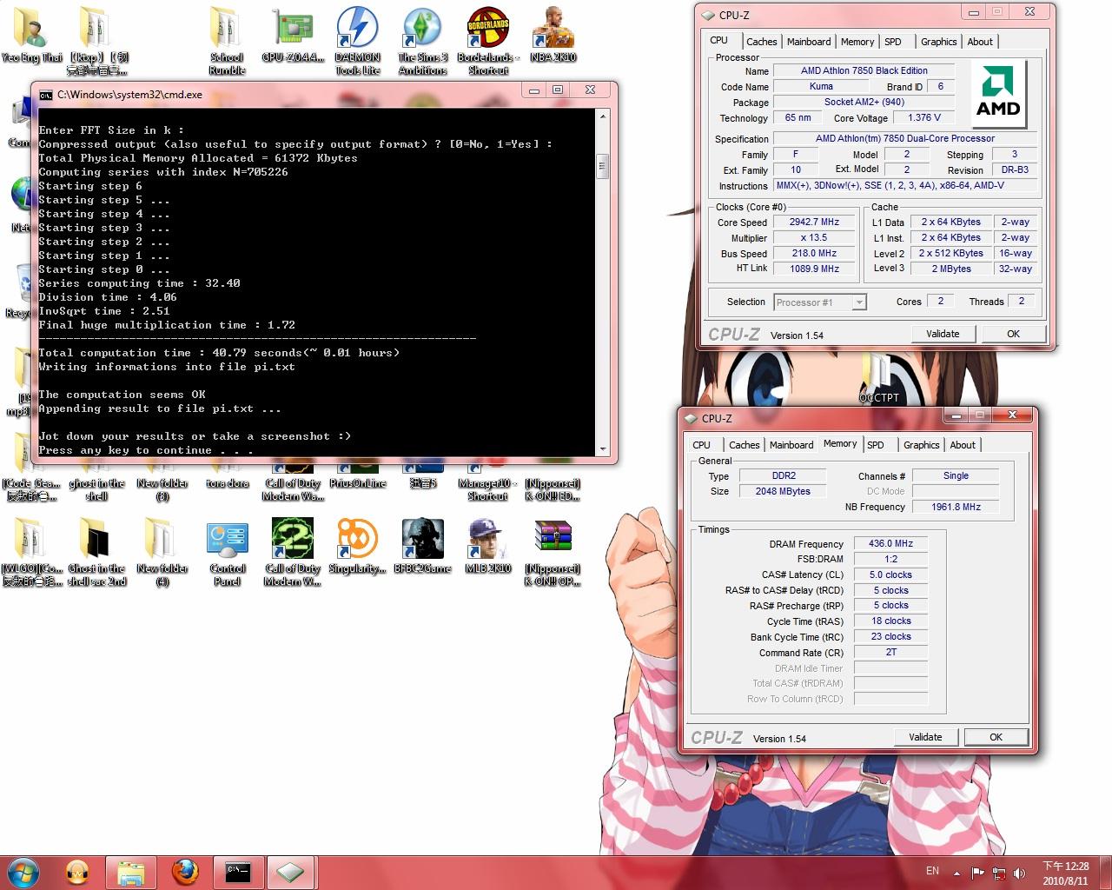The width and height of the screenshot is (1112, 890).
Task: Open the Control Panel desktop icon
Action: 228,553
